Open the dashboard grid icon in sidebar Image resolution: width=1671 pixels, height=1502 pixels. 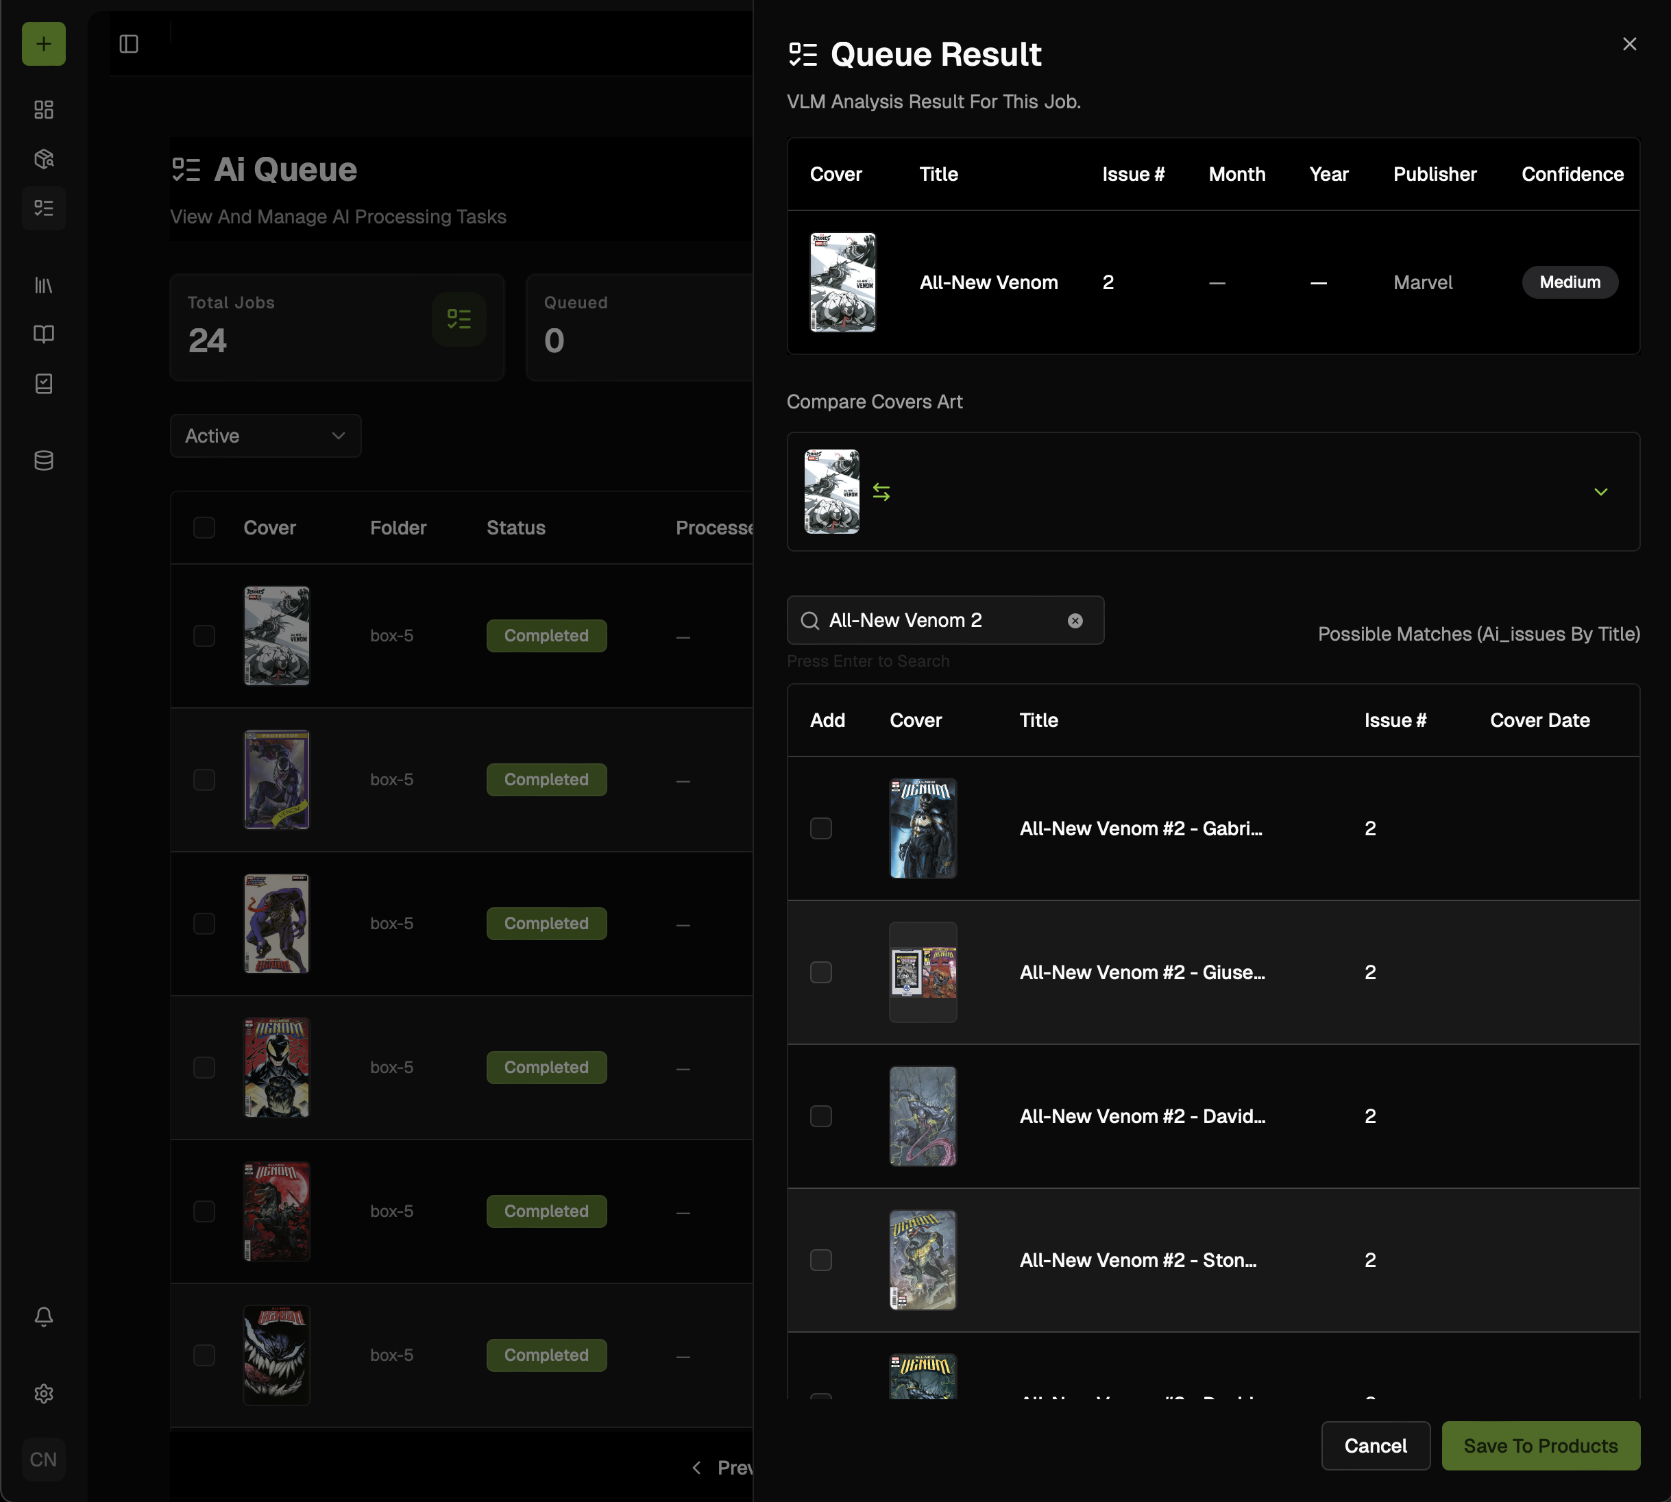(44, 110)
